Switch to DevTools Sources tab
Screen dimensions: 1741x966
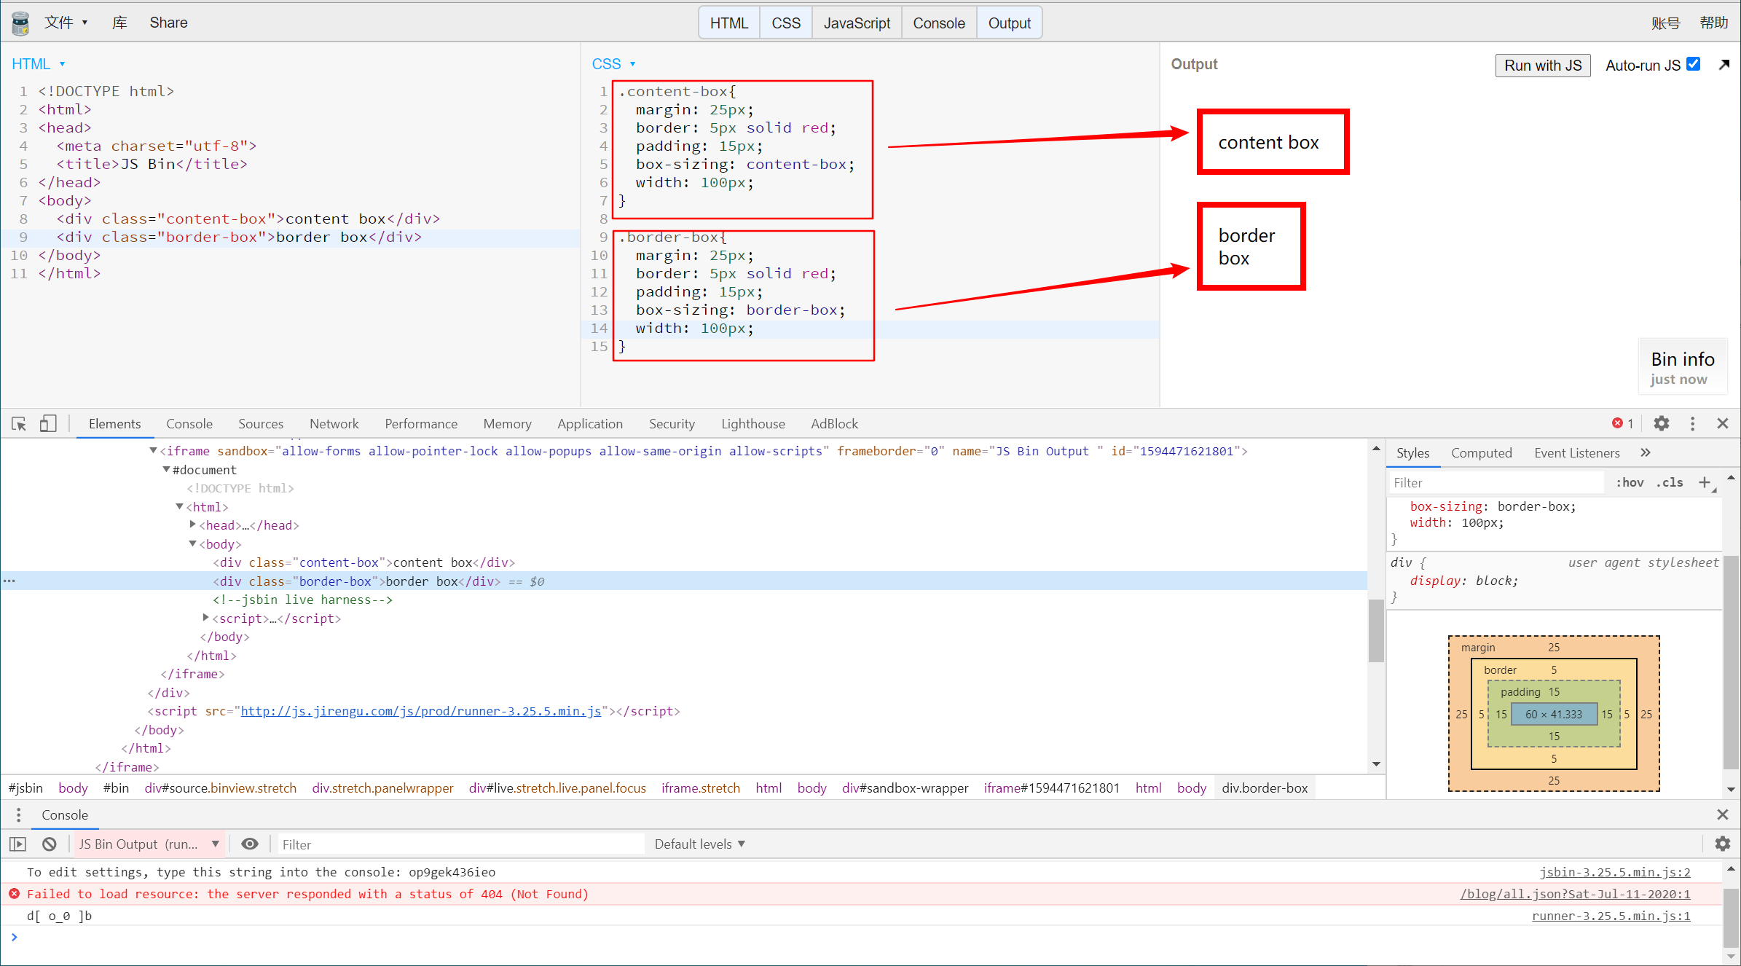click(x=261, y=423)
